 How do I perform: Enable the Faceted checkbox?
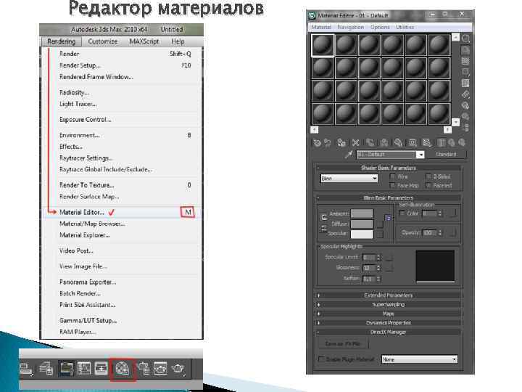tap(428, 185)
